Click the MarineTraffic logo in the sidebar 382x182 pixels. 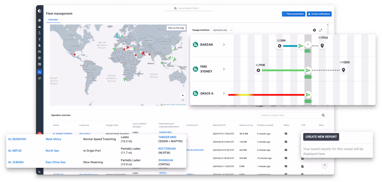[40, 11]
